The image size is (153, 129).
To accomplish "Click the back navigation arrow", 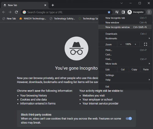I will [x=4, y=12].
